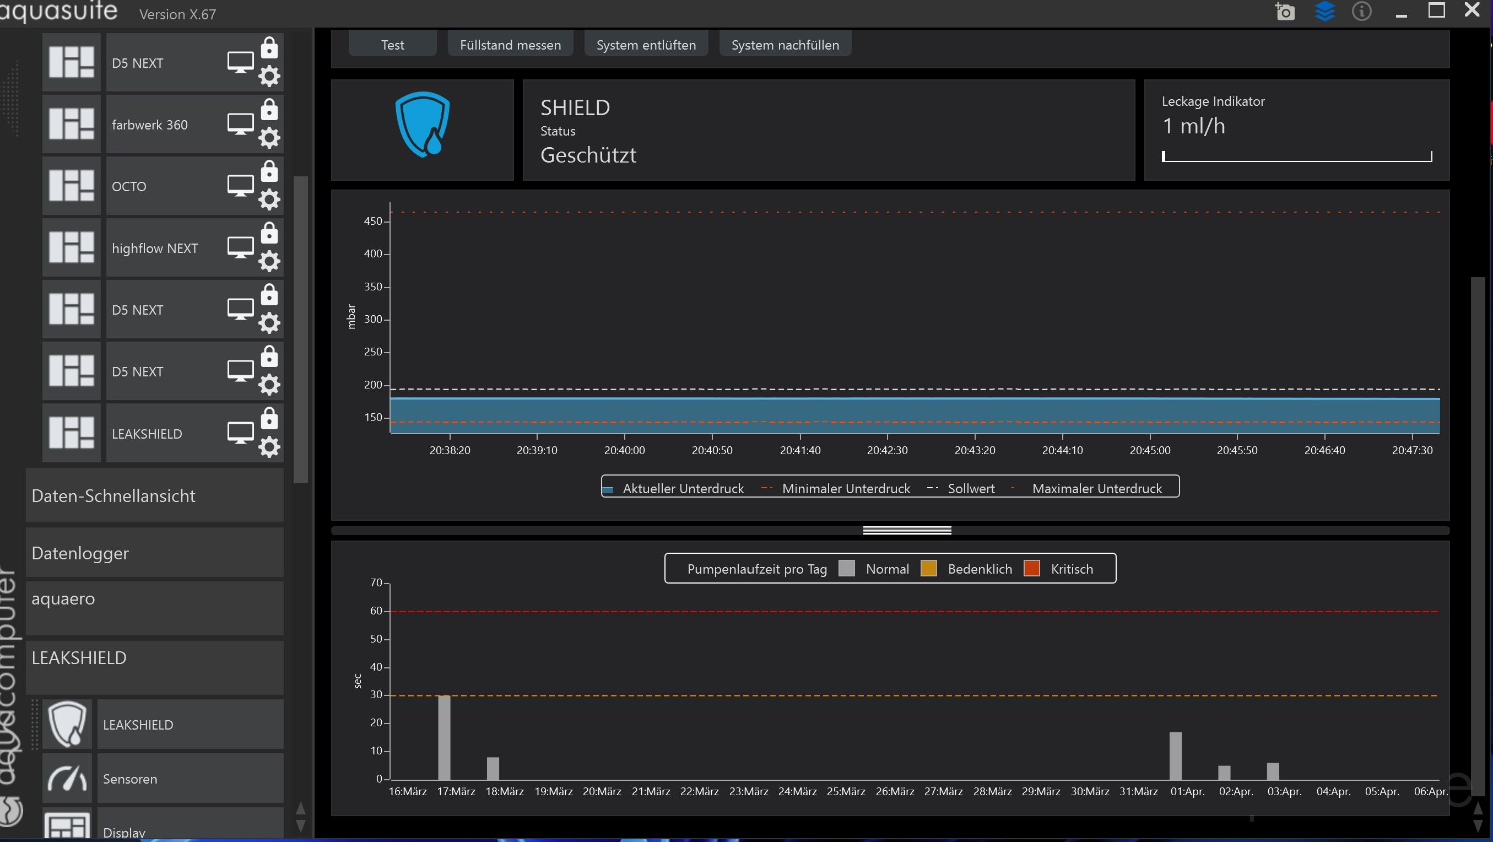The width and height of the screenshot is (1493, 842).
Task: Click the LEAKSHIELD shield icon in device list
Action: point(67,724)
